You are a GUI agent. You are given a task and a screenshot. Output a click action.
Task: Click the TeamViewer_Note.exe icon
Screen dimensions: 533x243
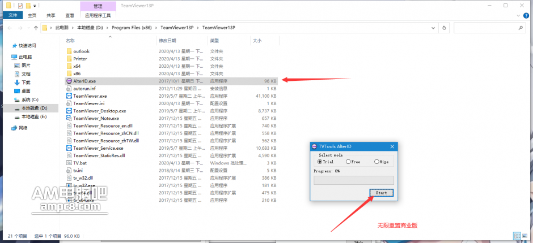coord(69,118)
